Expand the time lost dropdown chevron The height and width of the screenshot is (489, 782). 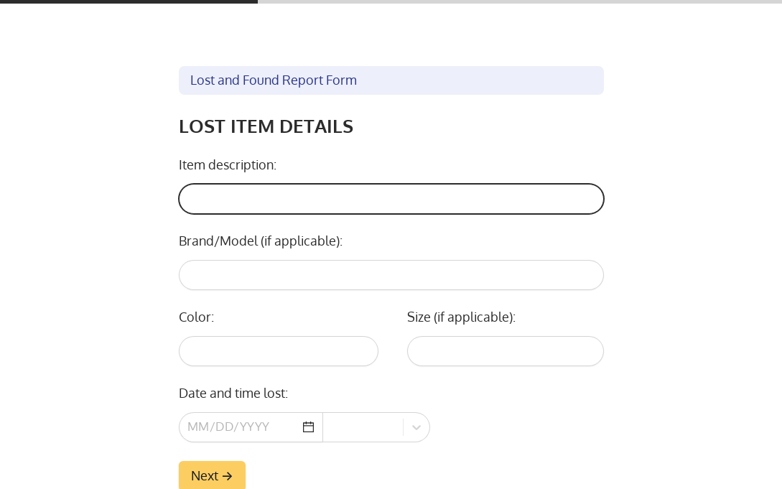(416, 427)
